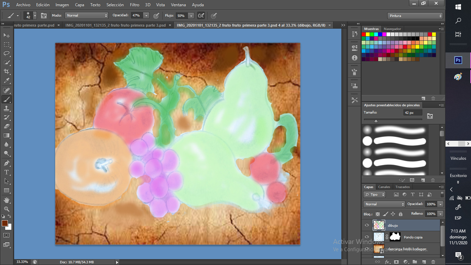Select the Spot Healing Brush tool

(7, 90)
